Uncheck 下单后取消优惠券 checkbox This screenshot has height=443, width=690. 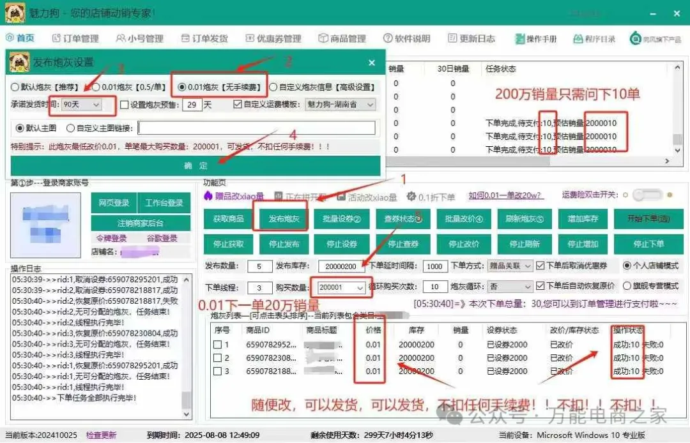(x=540, y=266)
